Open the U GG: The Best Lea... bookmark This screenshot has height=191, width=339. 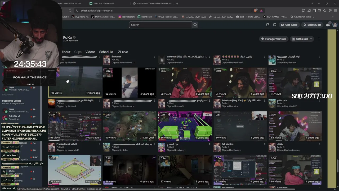coord(166,17)
